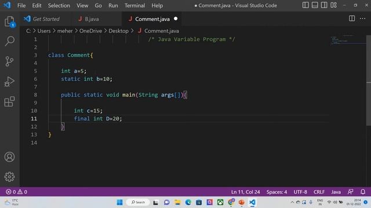The image size is (371, 208).
Task: Open File Explorer from the taskbar
Action: [x=177, y=202]
